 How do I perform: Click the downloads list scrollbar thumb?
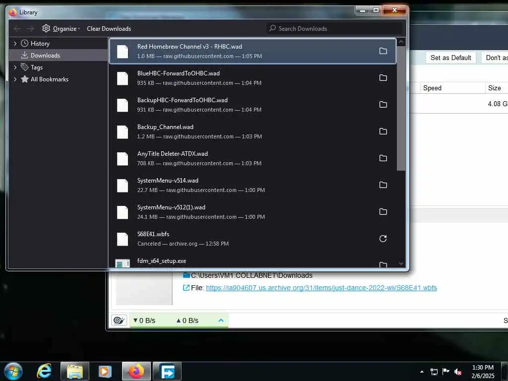click(x=401, y=108)
